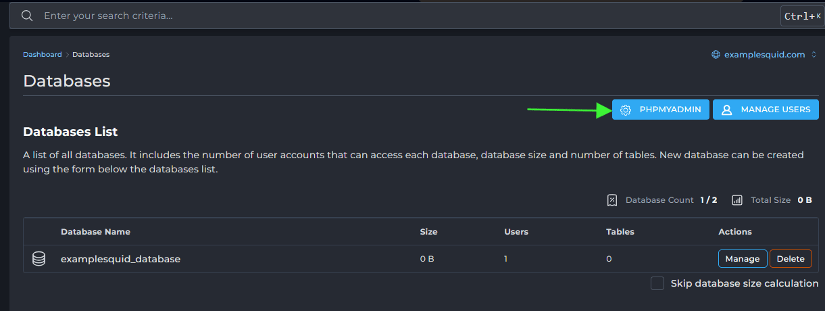The height and width of the screenshot is (311, 825).
Task: Open the MANAGE USERS page
Action: [x=766, y=110]
